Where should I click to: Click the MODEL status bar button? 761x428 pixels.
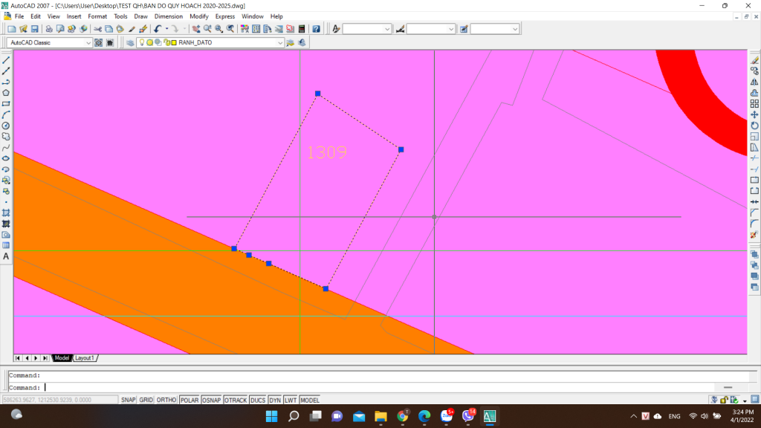(x=309, y=400)
